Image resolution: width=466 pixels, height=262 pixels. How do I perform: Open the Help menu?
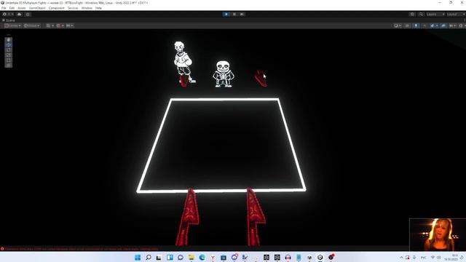point(99,8)
